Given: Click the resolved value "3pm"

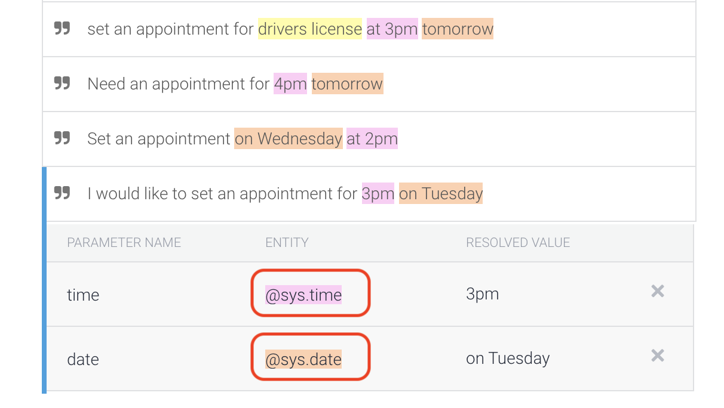Looking at the screenshot, I should pyautogui.click(x=482, y=294).
